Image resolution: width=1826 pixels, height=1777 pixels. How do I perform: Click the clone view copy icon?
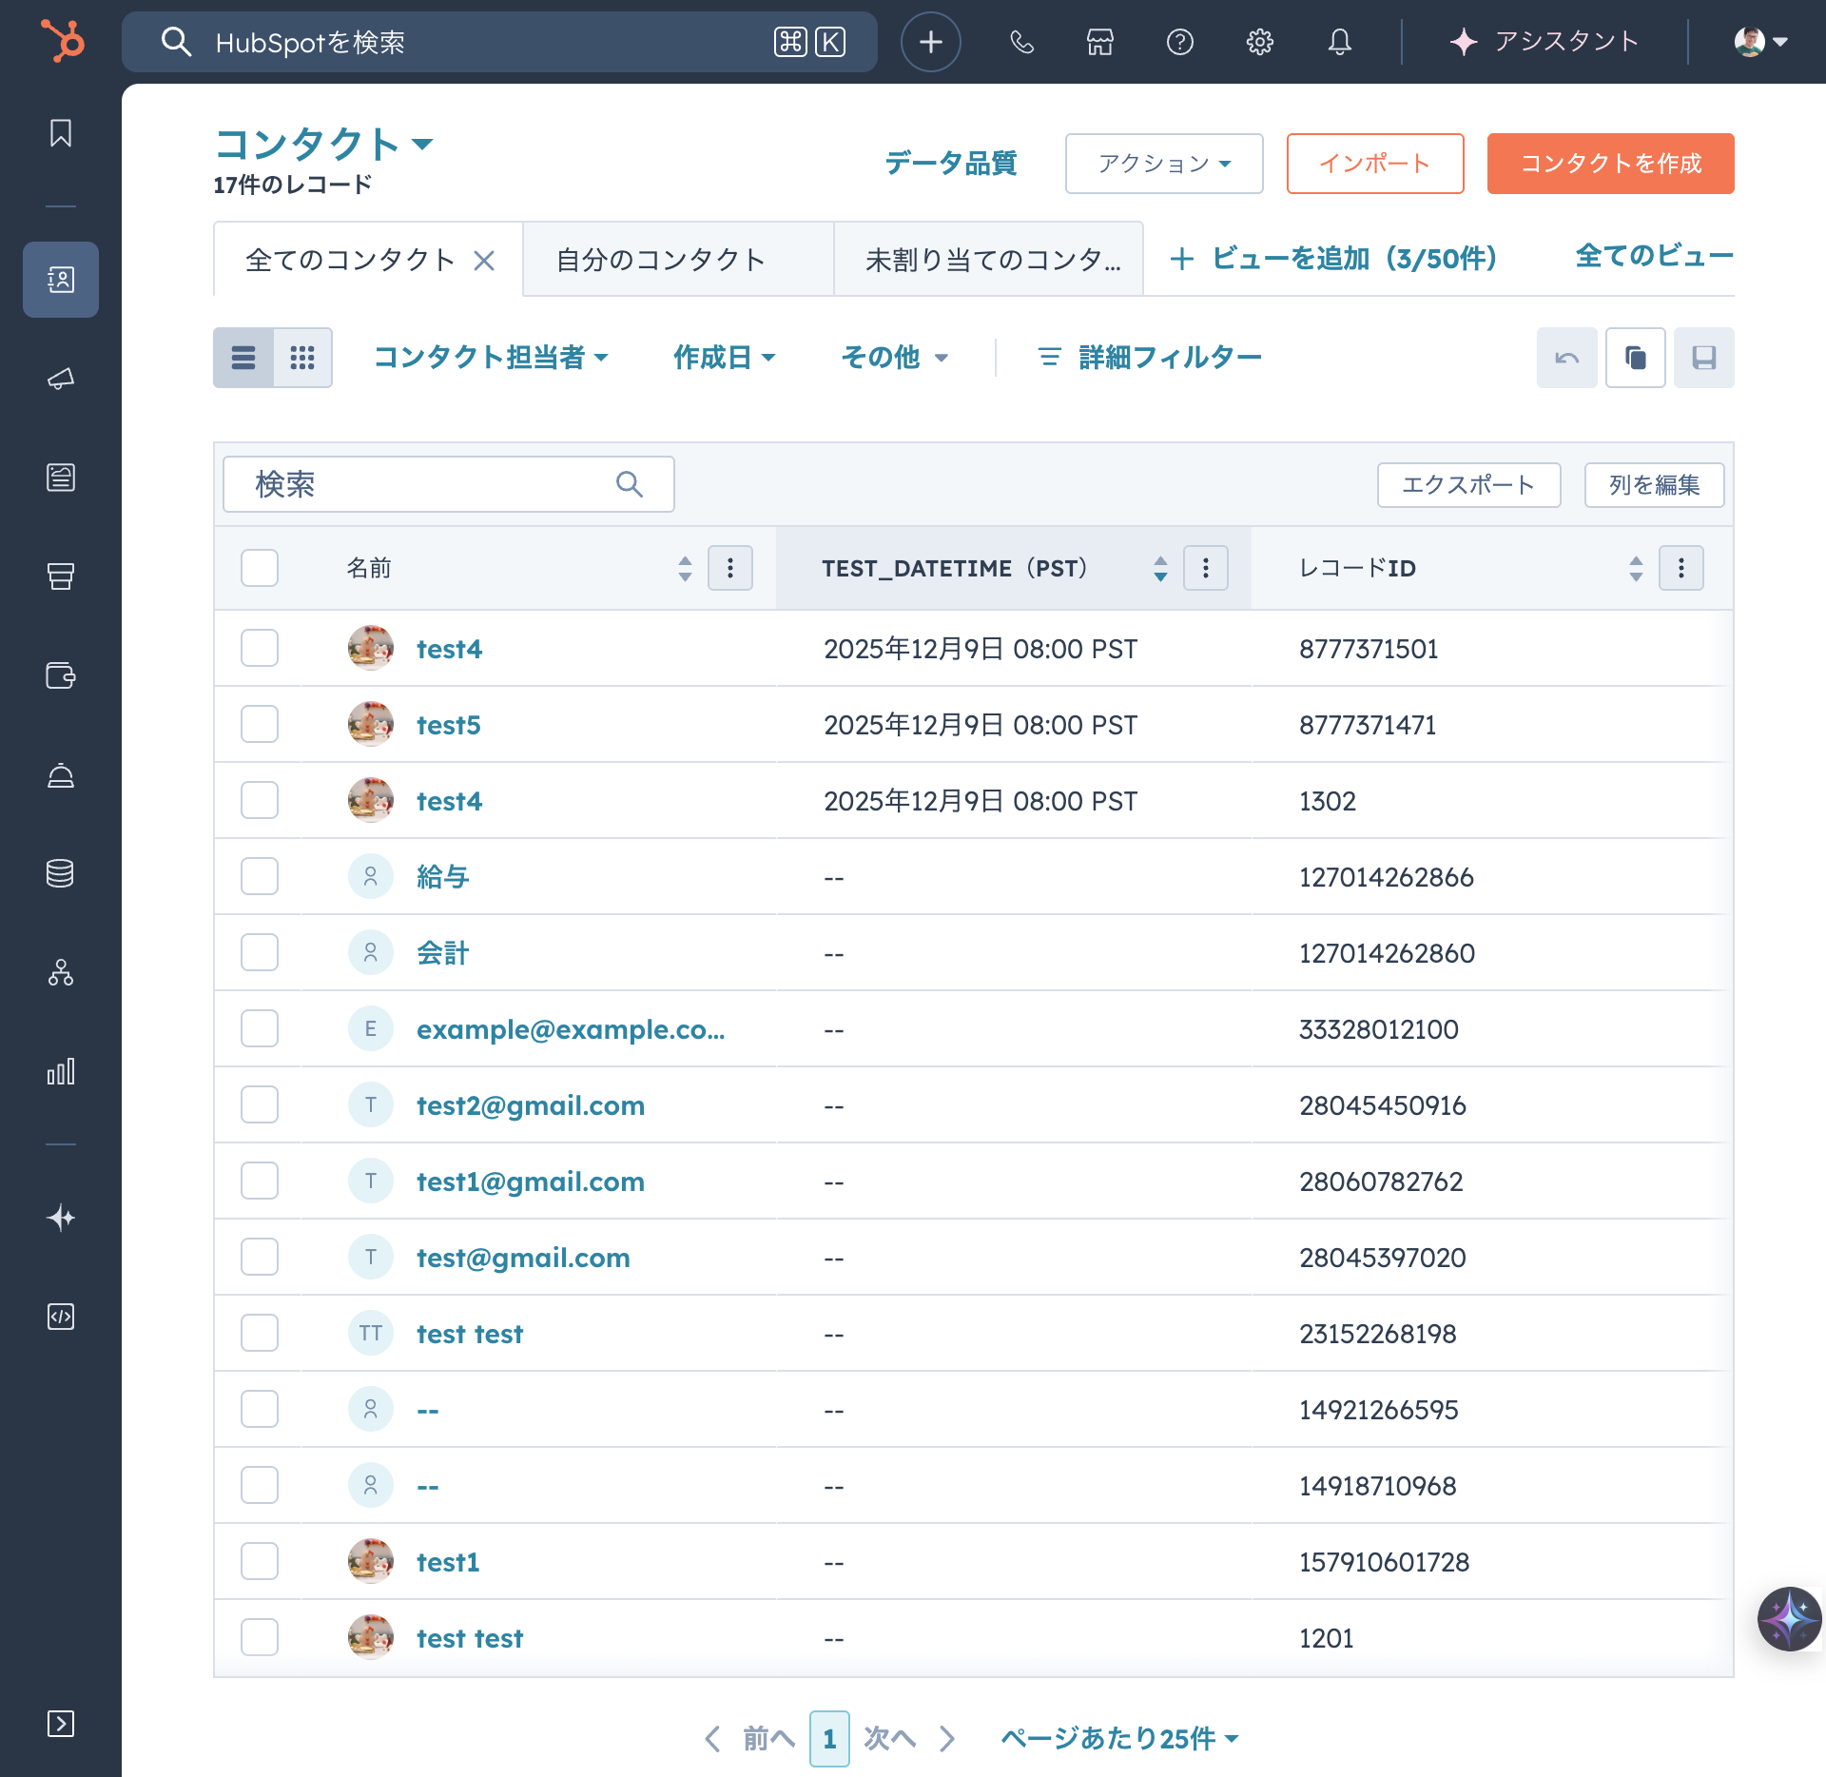tap(1635, 358)
